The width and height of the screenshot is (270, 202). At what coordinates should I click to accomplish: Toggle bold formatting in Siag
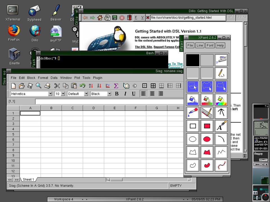tap(117, 94)
